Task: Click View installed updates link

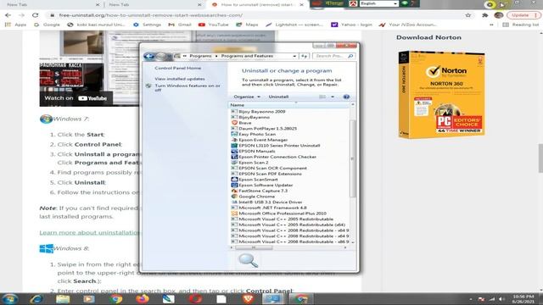Action: coord(179,79)
